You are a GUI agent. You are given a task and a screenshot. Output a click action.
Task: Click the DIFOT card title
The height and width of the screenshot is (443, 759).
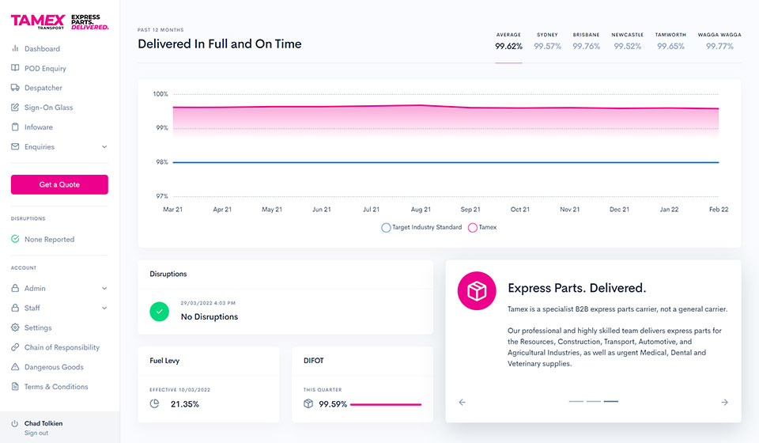click(x=314, y=360)
